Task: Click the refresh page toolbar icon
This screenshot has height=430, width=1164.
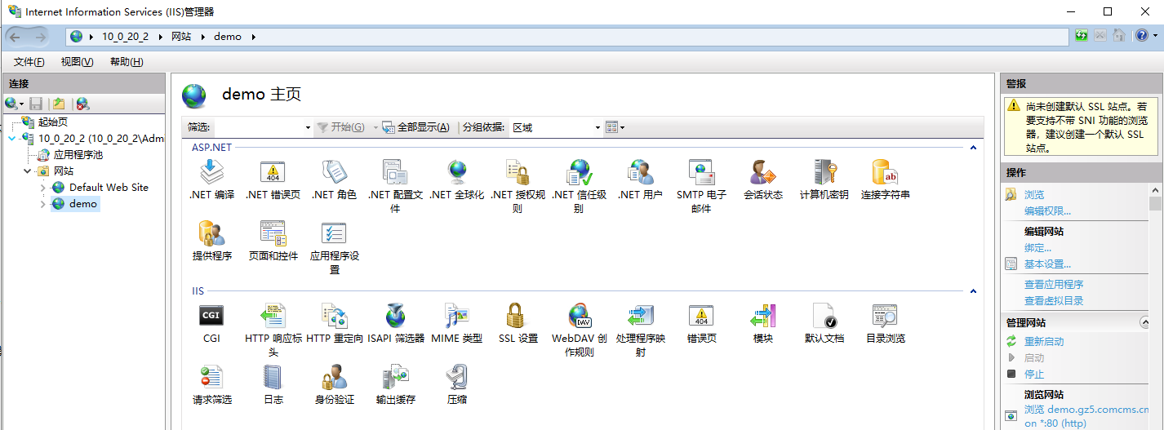Action: [1082, 36]
